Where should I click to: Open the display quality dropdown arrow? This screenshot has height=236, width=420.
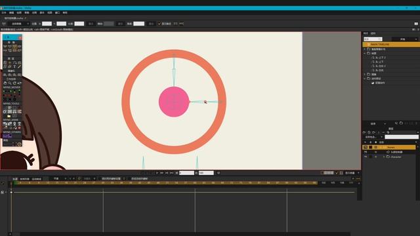coord(358,173)
